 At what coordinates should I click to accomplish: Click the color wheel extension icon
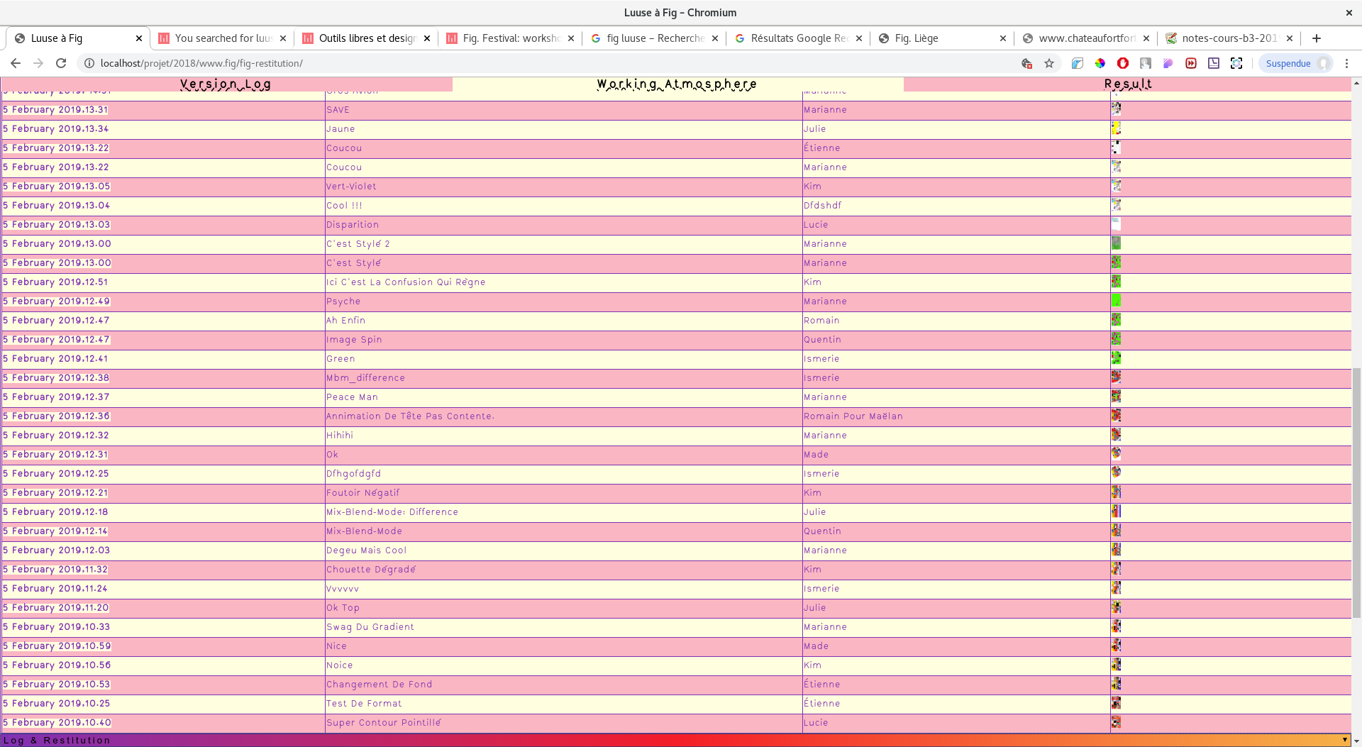(x=1100, y=64)
